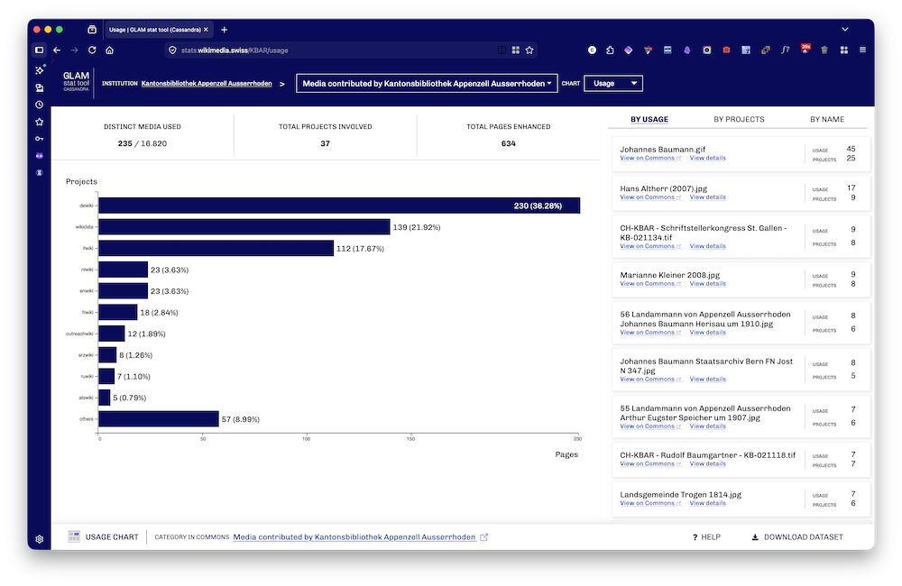Open the extension with the 39s badge

[805, 50]
